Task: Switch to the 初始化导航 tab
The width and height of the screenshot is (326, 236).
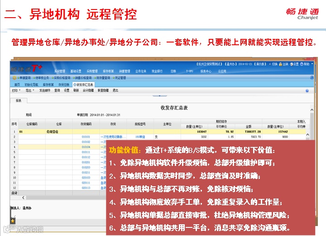Action: [31, 85]
